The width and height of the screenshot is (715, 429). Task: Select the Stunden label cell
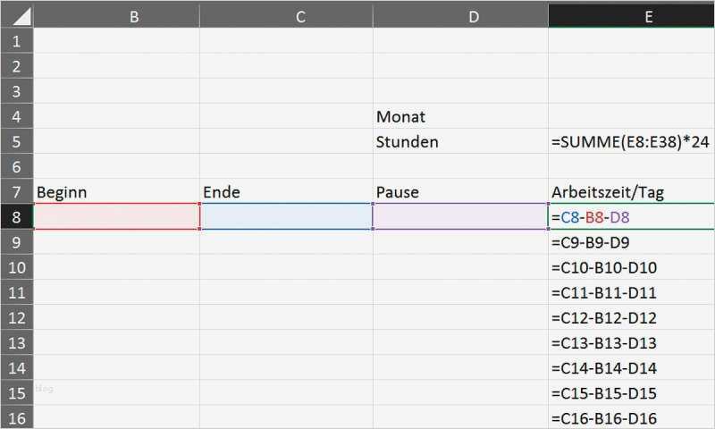(x=460, y=142)
